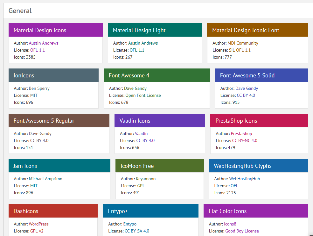Click Dave Gandy in Font Awesome 4 card
Screen dimensions: 313x236
[135, 88]
